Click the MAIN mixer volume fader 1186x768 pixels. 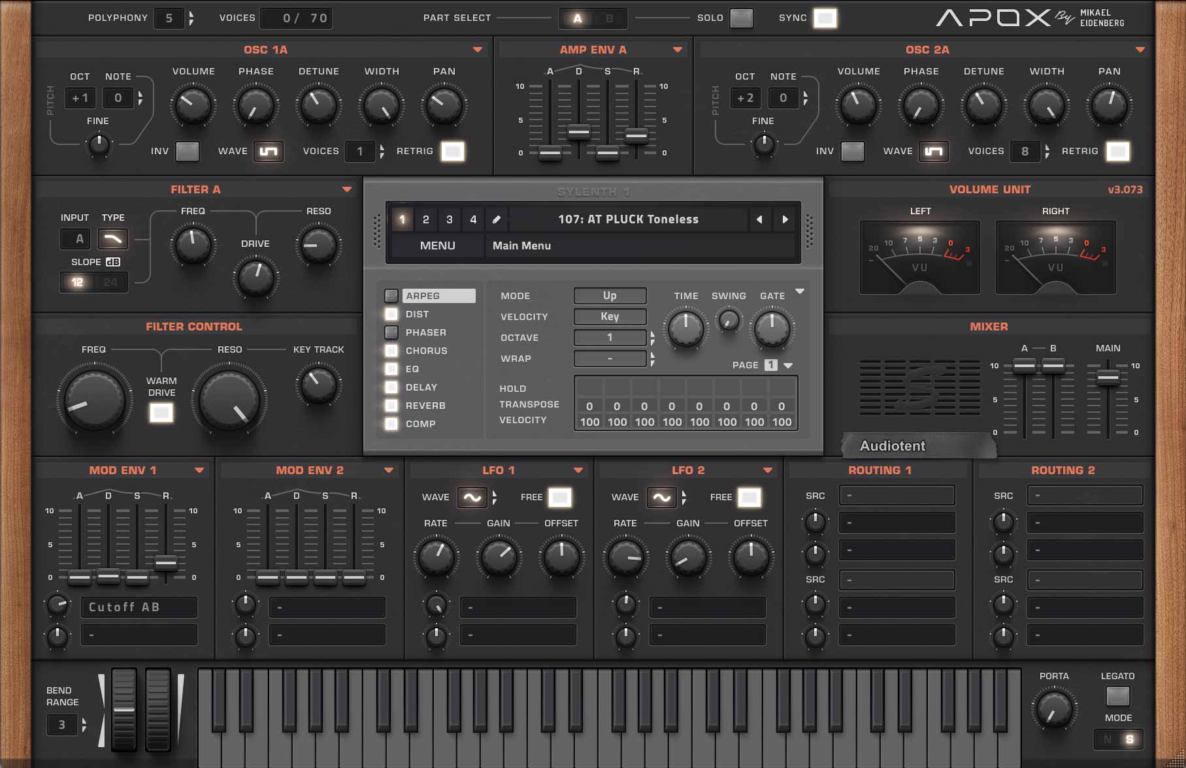1108,377
